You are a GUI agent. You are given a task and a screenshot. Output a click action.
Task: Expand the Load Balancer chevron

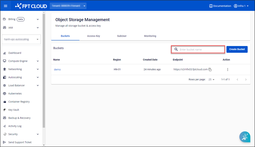38,86
